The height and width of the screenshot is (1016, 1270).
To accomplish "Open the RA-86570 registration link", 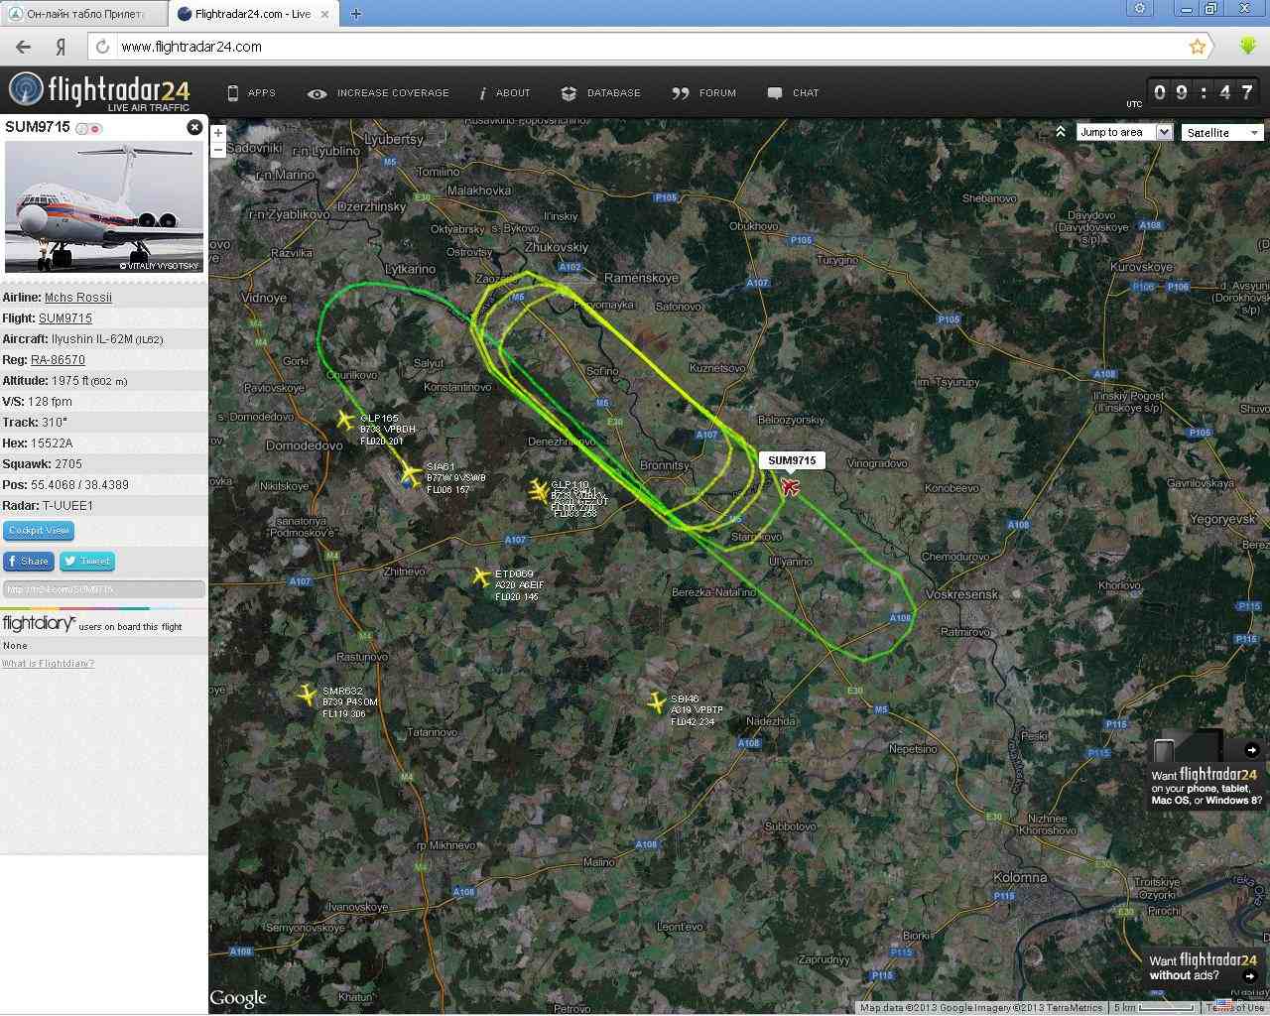I will 58,360.
